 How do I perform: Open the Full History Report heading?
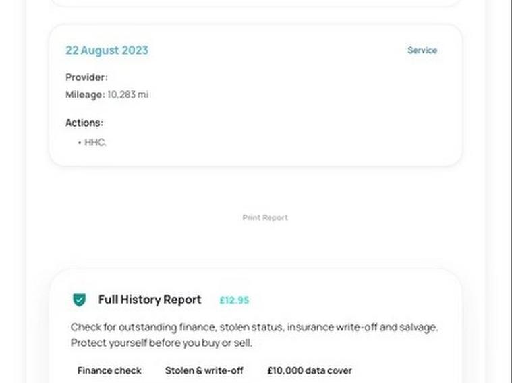(150, 300)
